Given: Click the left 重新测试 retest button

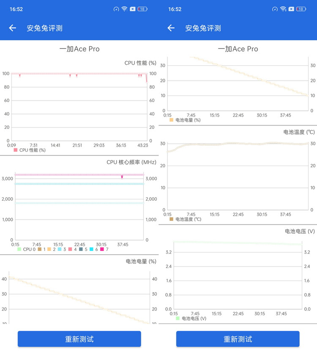Looking at the screenshot, I should (79, 339).
